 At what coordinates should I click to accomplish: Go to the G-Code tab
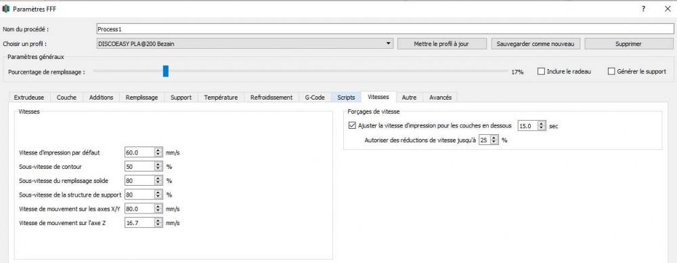point(315,98)
